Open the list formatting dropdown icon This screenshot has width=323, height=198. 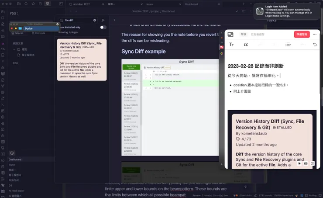(x=288, y=44)
